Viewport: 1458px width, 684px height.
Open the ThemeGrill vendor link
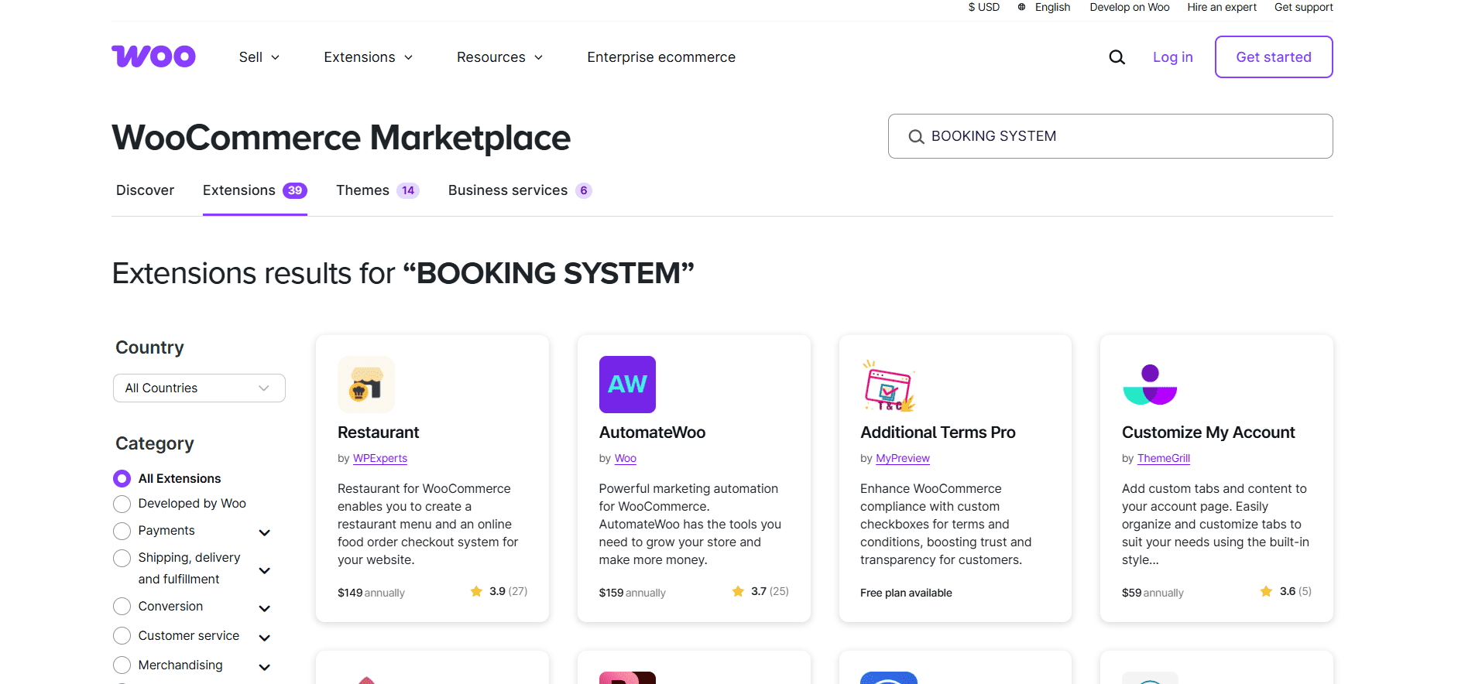pyautogui.click(x=1164, y=459)
